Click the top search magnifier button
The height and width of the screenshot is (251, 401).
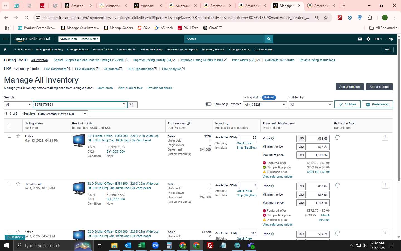[269, 39]
